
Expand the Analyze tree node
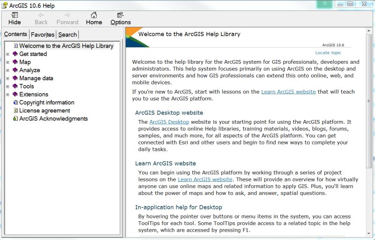[x=7, y=70]
